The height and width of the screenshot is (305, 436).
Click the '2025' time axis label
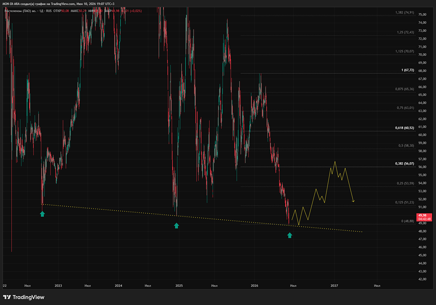tap(179, 285)
